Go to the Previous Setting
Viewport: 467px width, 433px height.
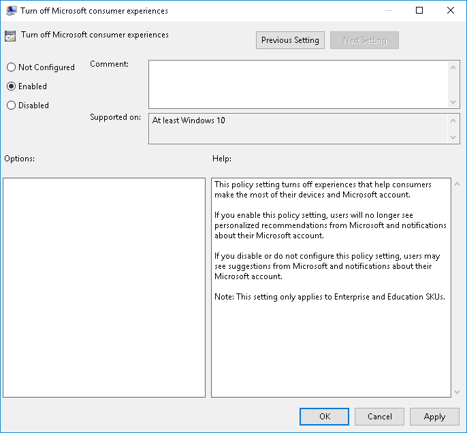290,40
